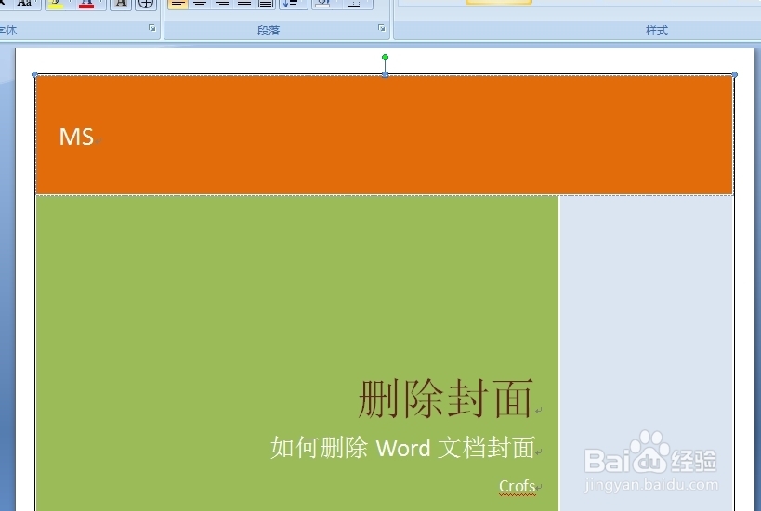The image size is (761, 511).
Task: Justify the paragraph text
Action: (x=243, y=4)
